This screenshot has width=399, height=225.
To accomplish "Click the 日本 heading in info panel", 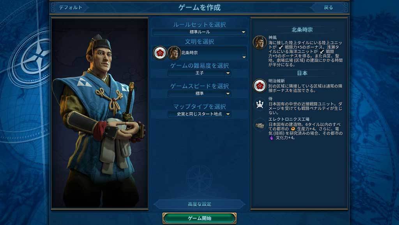I will pyautogui.click(x=302, y=73).
